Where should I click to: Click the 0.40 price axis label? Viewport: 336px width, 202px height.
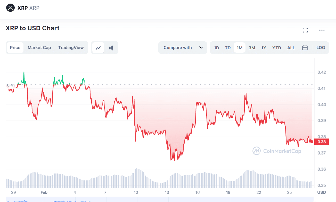(x=322, y=105)
